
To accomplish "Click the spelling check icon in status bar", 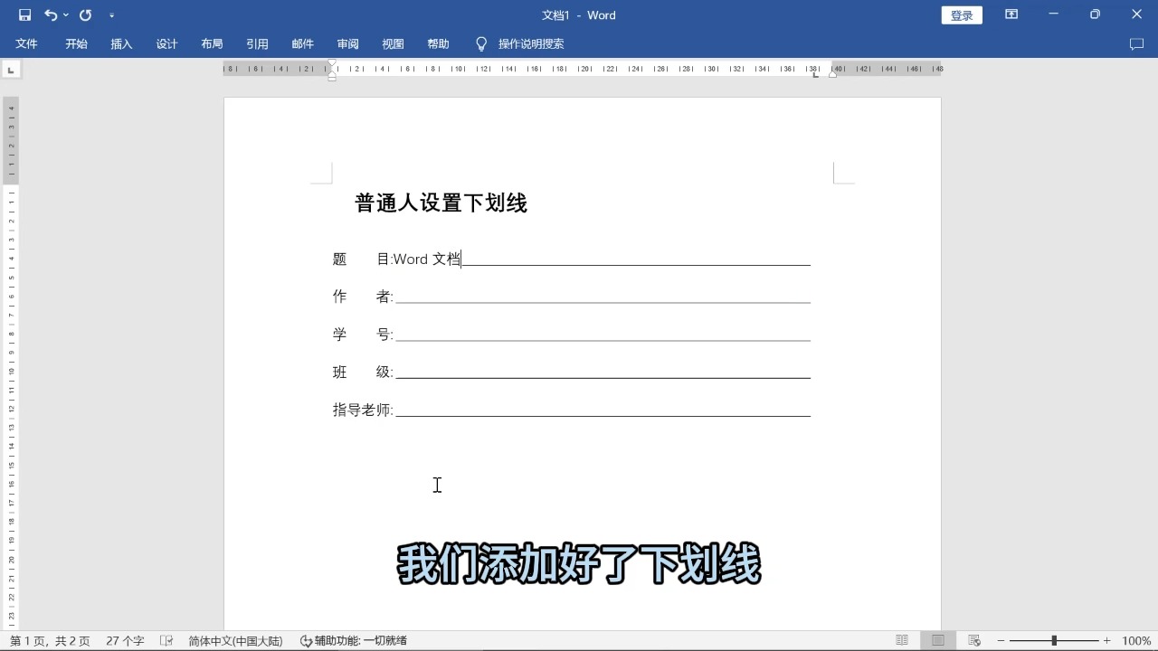I will coord(166,640).
